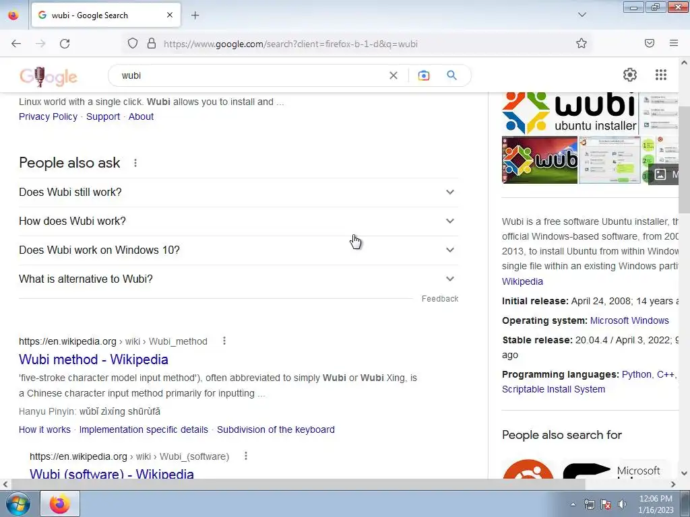Click the volume speaker tray icon
Image resolution: width=690 pixels, height=517 pixels.
[622, 504]
